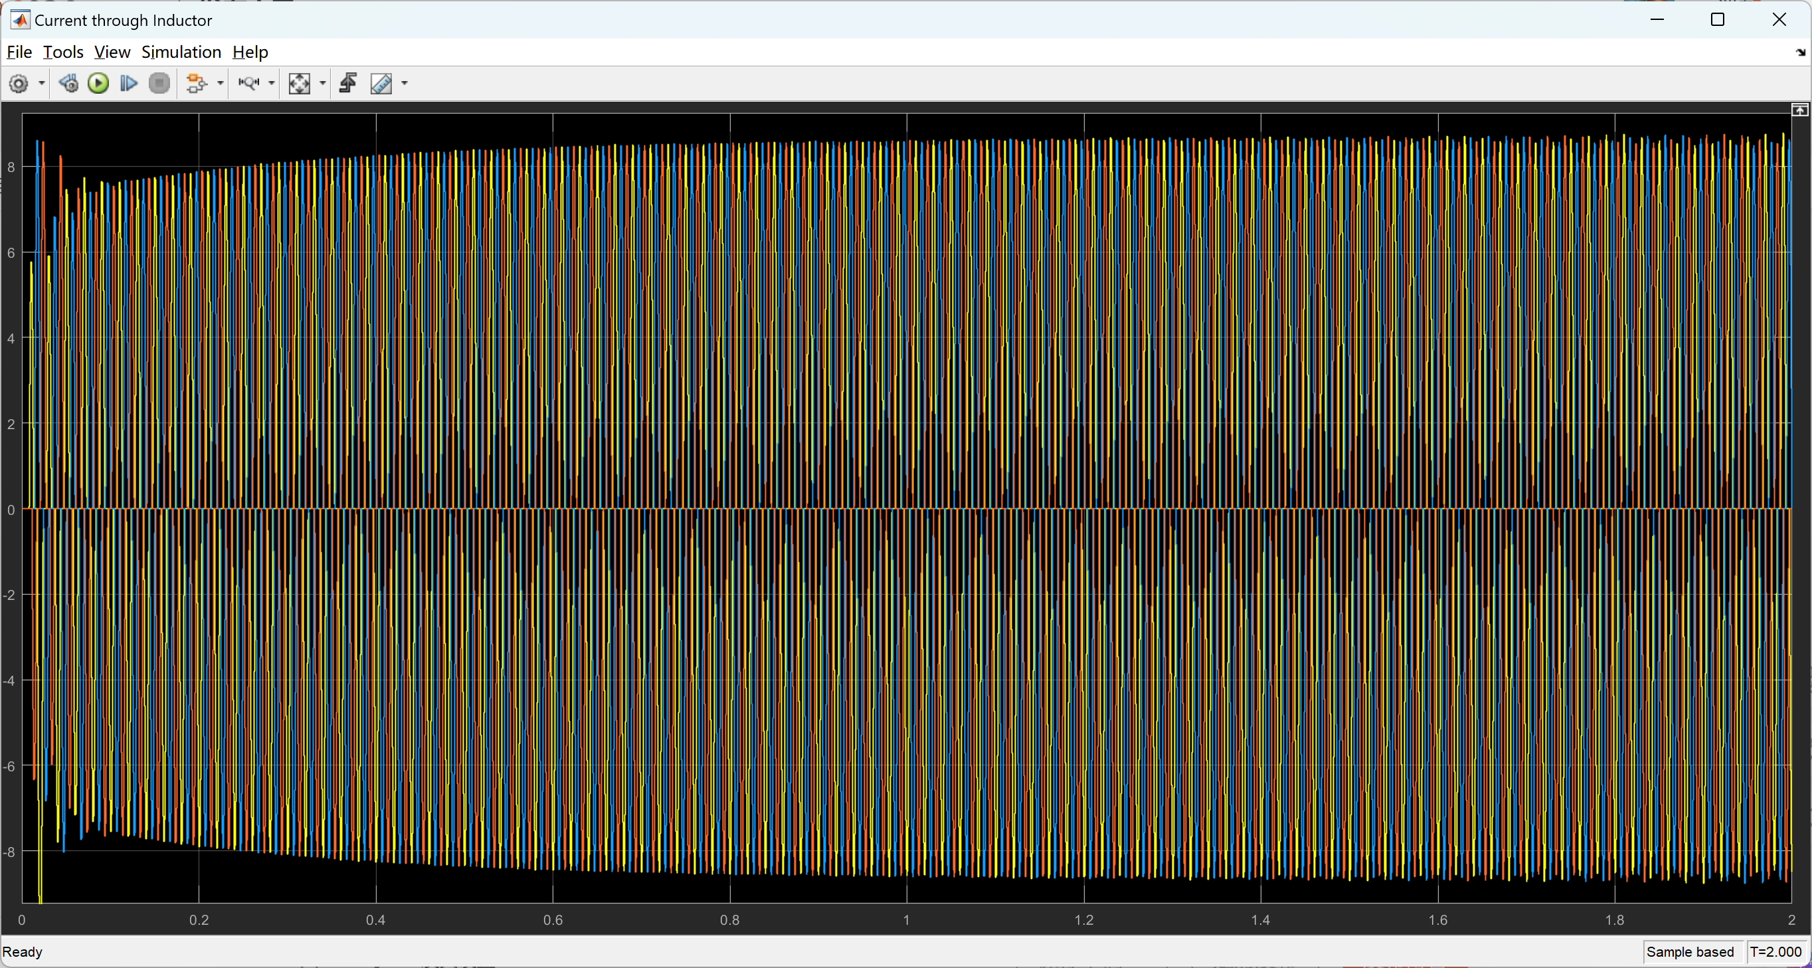This screenshot has height=968, width=1812.
Task: Expand the Scale axes dropdown arrow
Action: [x=323, y=84]
